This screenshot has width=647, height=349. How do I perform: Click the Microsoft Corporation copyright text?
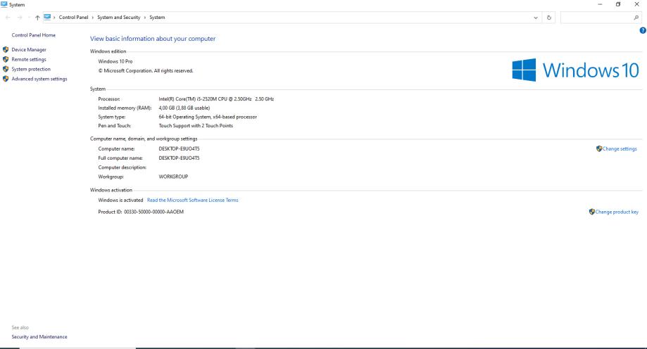tap(146, 70)
